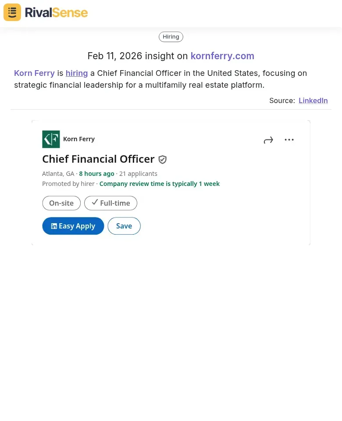Click the LinkedIn icon inside Easy Apply
This screenshot has height=421, width=342.
tap(54, 226)
